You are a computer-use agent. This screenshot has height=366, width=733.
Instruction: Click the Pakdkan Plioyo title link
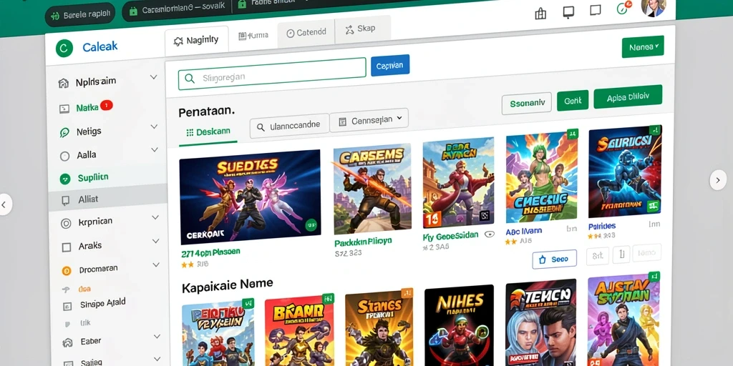point(363,242)
